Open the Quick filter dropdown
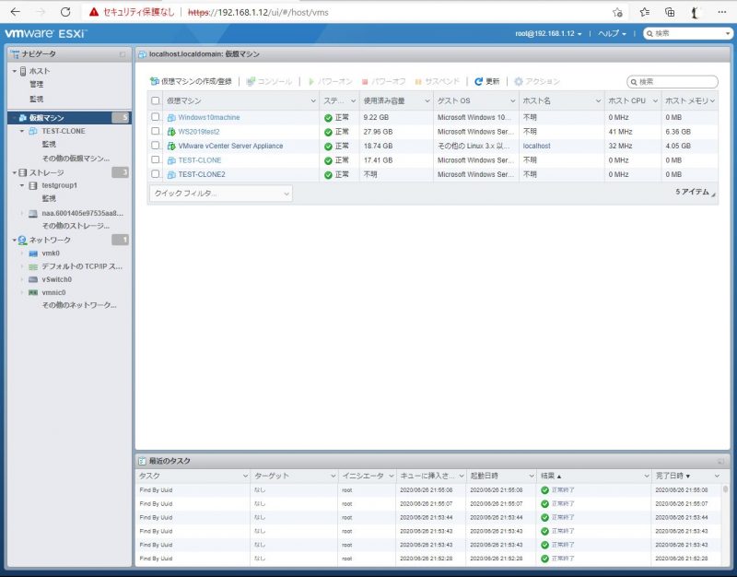The width and height of the screenshot is (737, 577). (220, 194)
